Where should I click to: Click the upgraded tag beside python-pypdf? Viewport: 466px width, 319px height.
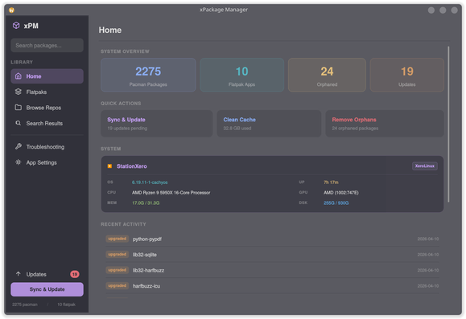[x=117, y=239]
